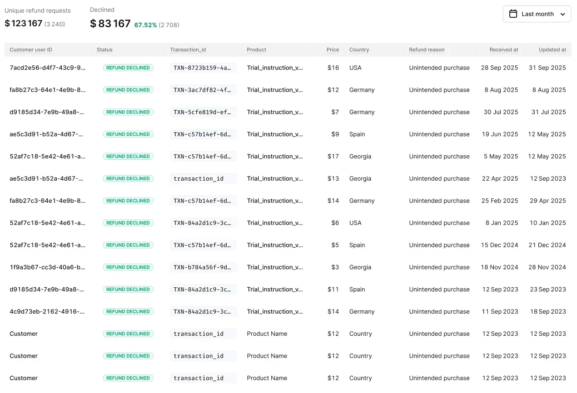This screenshot has width=577, height=393.
Task: Click updated date 31 Jul 2025
Action: click(549, 112)
